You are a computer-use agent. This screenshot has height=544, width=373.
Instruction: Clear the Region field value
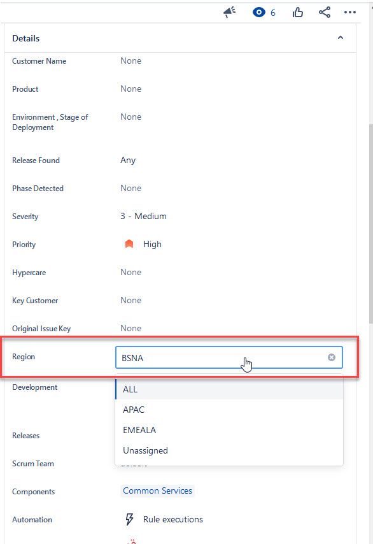point(332,357)
